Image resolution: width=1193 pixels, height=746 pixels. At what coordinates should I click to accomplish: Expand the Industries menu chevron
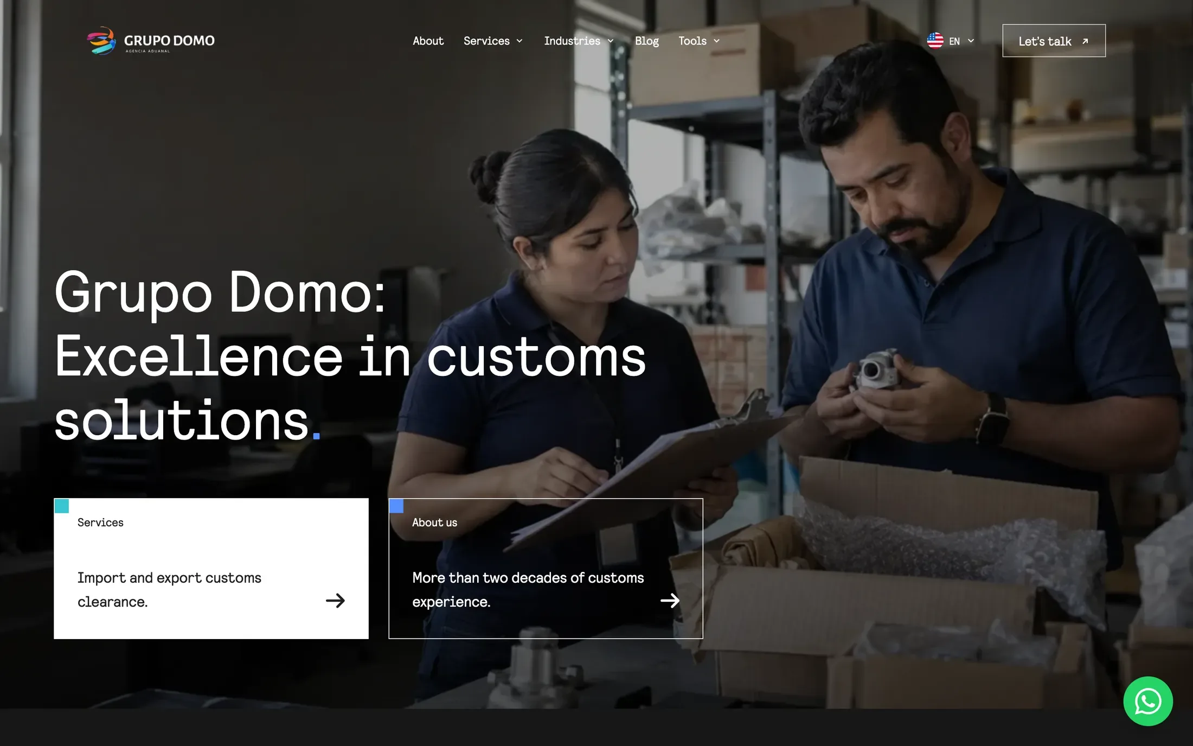611,41
